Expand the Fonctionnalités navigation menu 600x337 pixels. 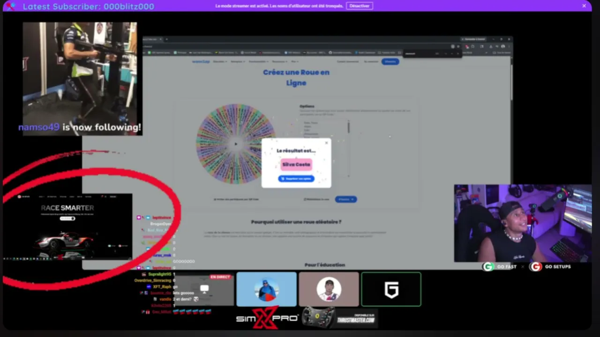point(258,61)
